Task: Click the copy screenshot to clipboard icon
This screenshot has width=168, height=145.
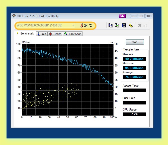Action: [x=117, y=25]
